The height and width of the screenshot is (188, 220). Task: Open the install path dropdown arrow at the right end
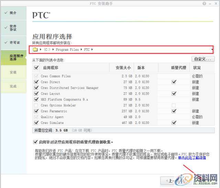tap(212, 49)
